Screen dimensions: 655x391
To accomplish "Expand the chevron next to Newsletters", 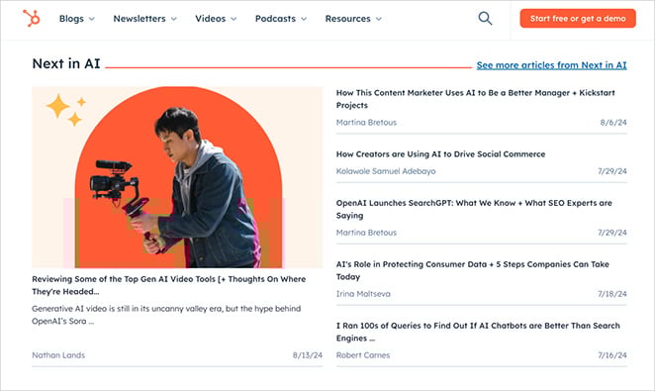I will pos(174,19).
